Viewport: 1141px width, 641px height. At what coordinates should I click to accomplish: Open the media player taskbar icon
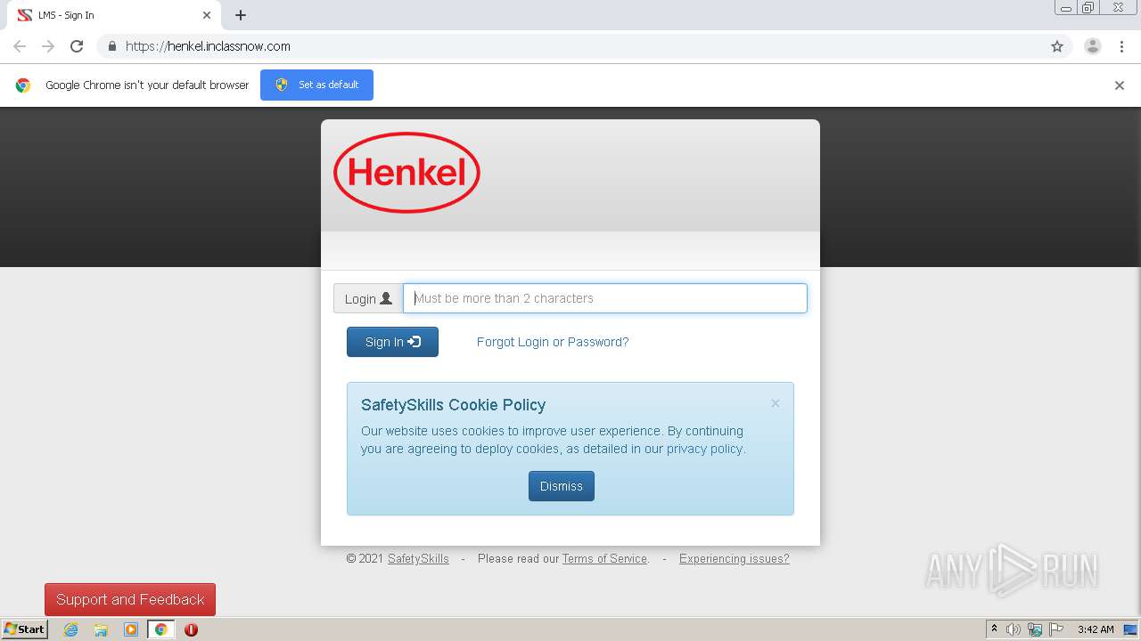coord(131,629)
